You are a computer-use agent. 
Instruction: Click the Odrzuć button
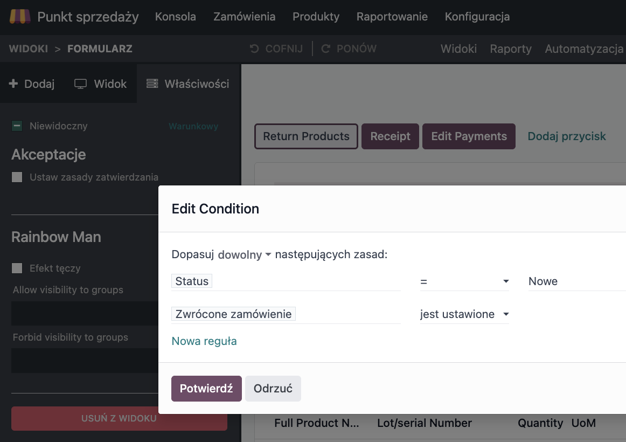tap(273, 389)
